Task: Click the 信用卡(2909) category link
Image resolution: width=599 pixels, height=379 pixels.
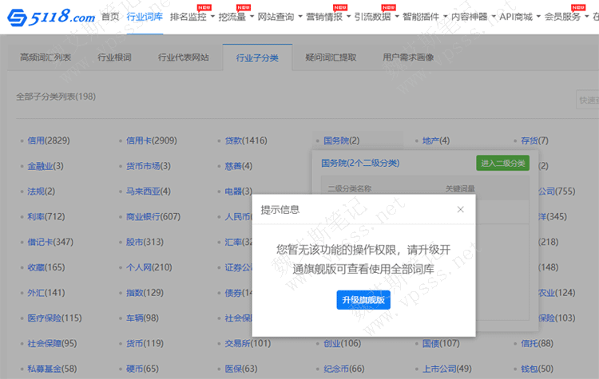Action: click(151, 141)
